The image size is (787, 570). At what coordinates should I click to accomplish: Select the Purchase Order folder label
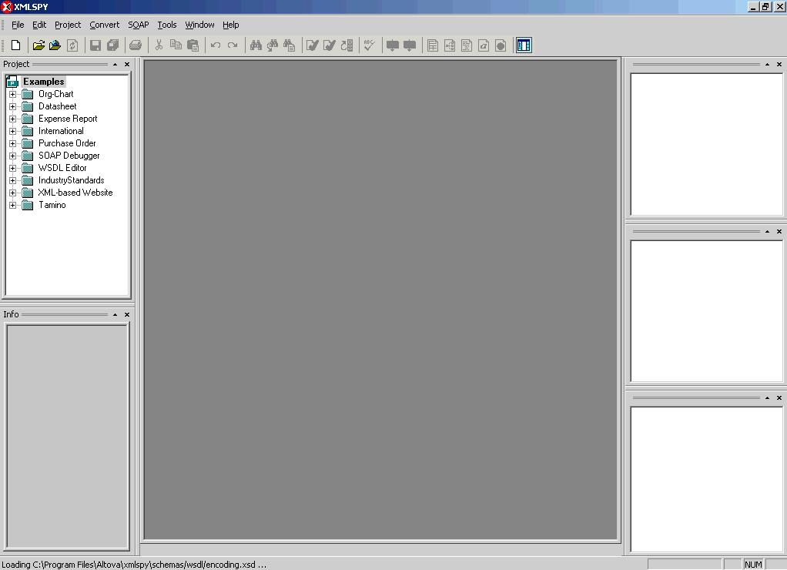[67, 143]
